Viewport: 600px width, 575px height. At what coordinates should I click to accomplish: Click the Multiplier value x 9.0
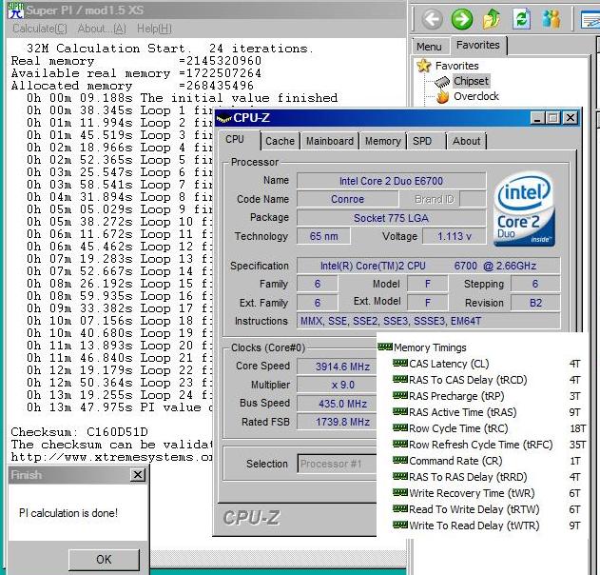(338, 385)
